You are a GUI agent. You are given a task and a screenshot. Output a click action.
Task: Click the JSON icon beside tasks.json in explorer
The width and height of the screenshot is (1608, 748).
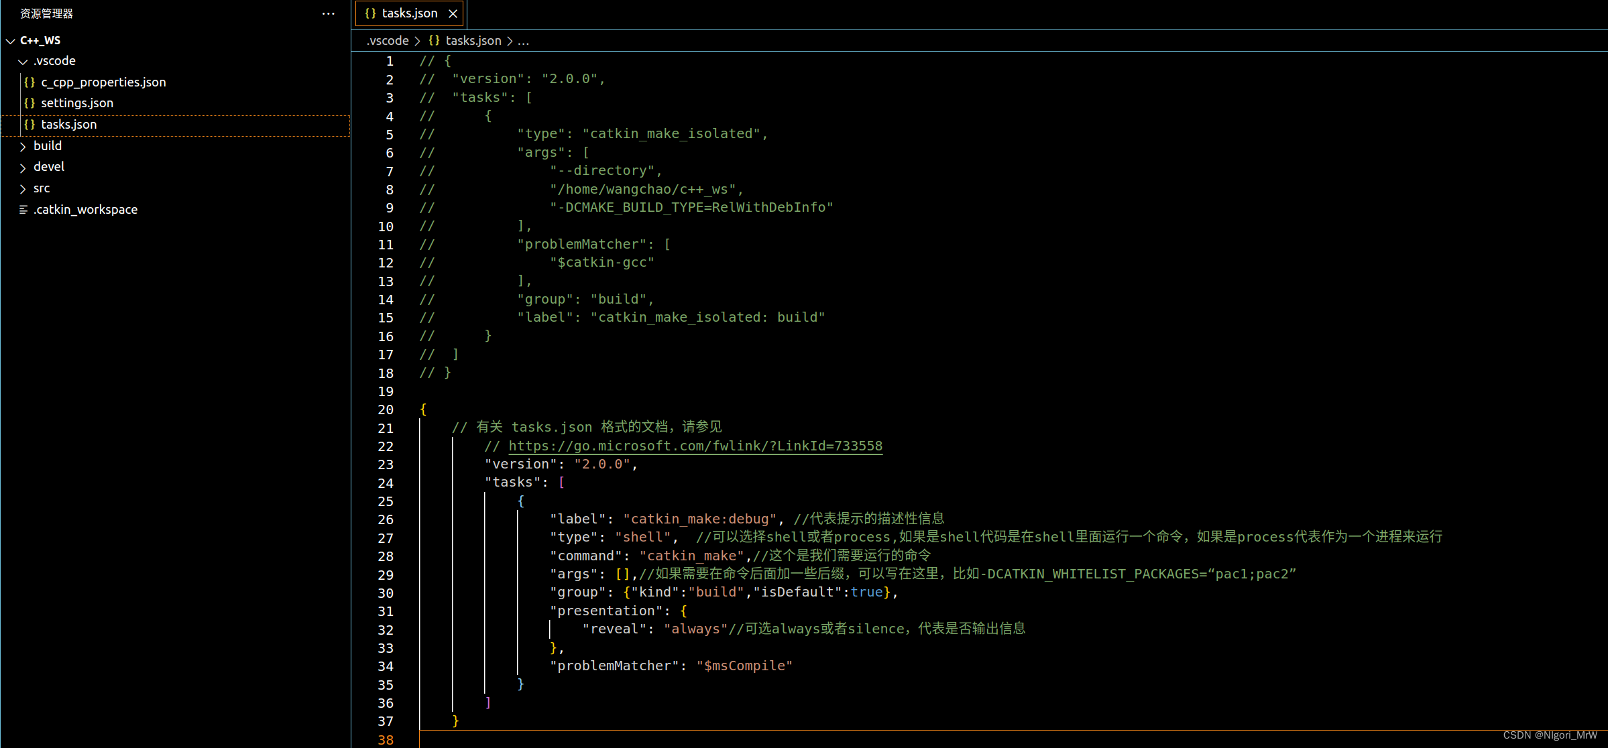[30, 124]
